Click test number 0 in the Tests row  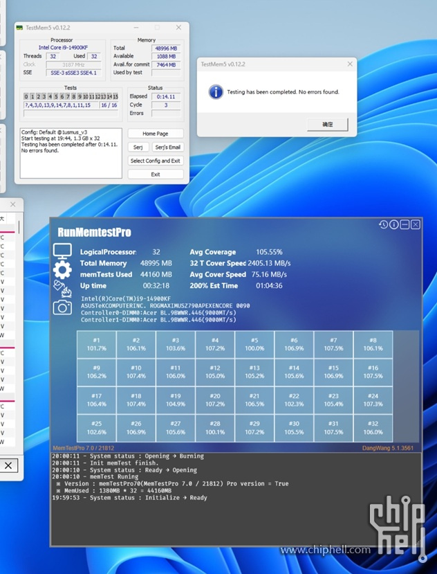26,97
